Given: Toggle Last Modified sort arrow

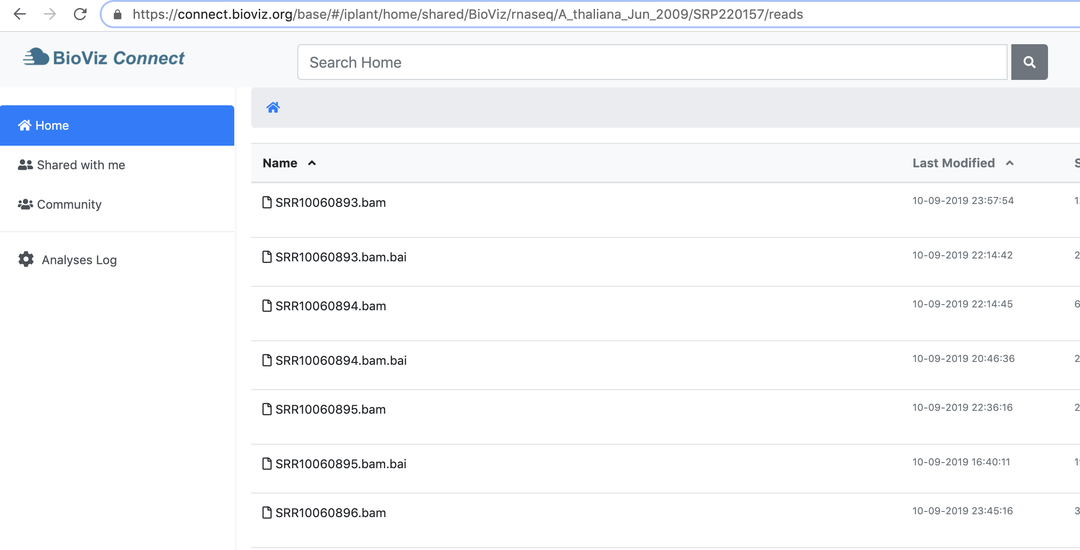Looking at the screenshot, I should point(1009,163).
